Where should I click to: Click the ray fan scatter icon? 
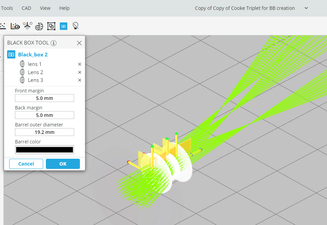tap(28, 26)
